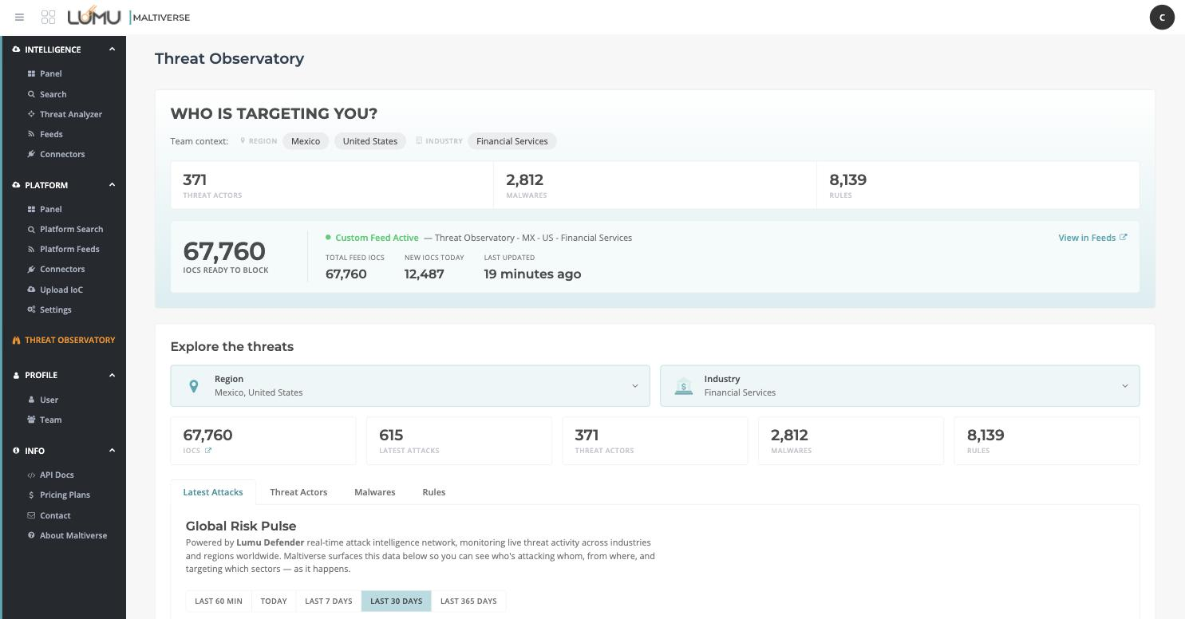The height and width of the screenshot is (619, 1185).
Task: Click the Intelligence Search magnifier icon
Action: coord(31,94)
